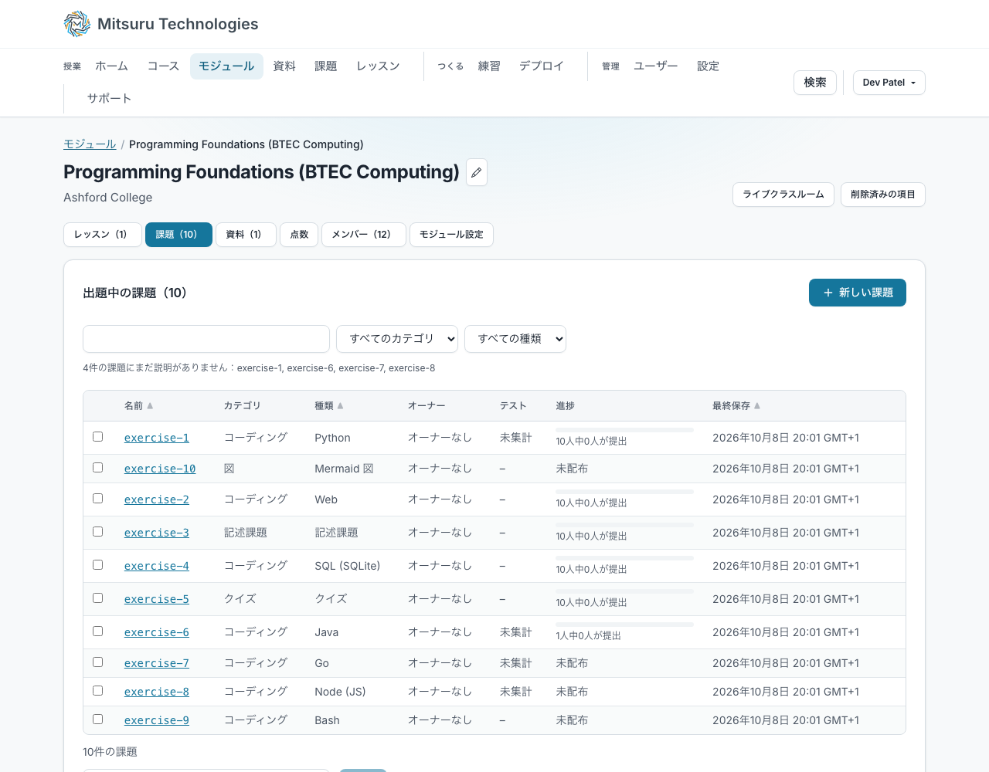Open 削除済みの項目
989x772 pixels.
coord(883,195)
